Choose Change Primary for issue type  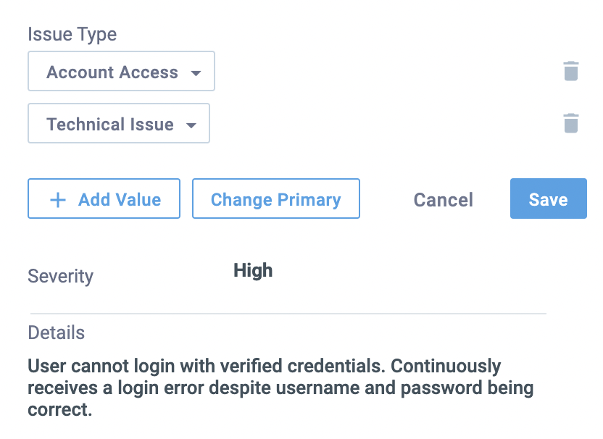[276, 198]
